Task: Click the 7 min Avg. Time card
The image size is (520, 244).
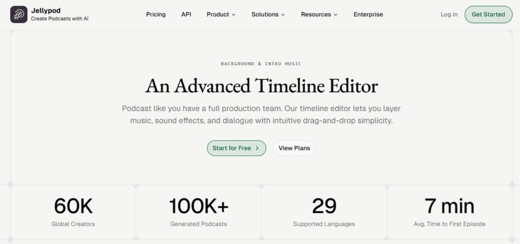Action: point(449,212)
